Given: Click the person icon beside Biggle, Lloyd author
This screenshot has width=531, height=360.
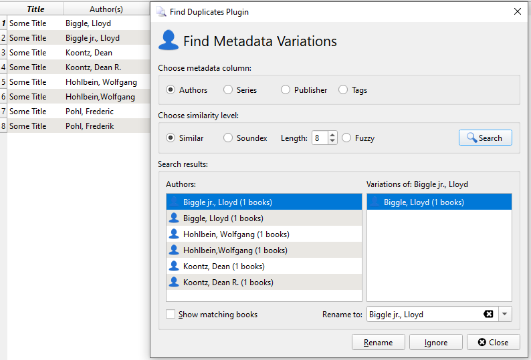Looking at the screenshot, I should tap(174, 218).
